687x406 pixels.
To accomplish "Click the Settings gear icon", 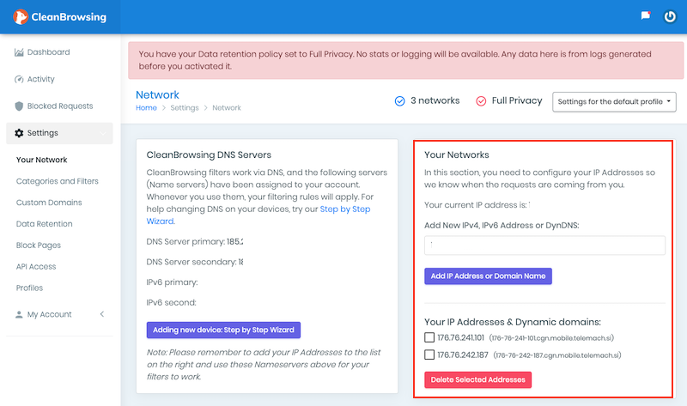I will [x=19, y=133].
